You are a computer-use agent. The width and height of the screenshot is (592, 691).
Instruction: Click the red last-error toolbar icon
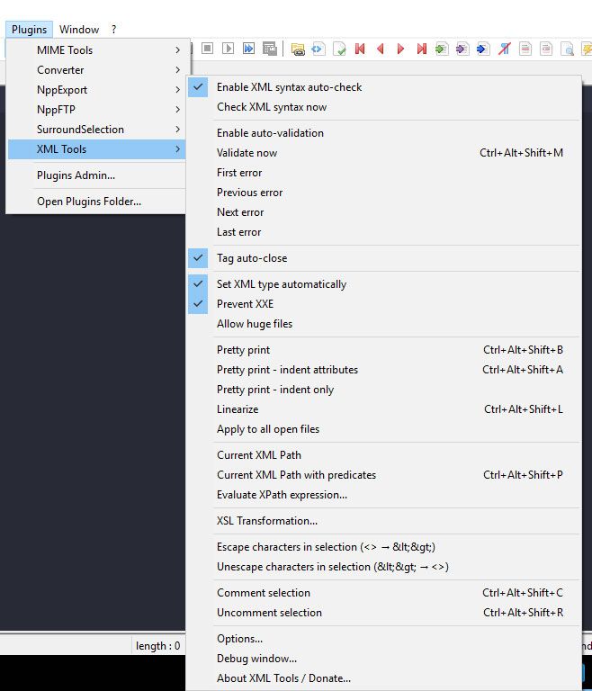(x=421, y=49)
